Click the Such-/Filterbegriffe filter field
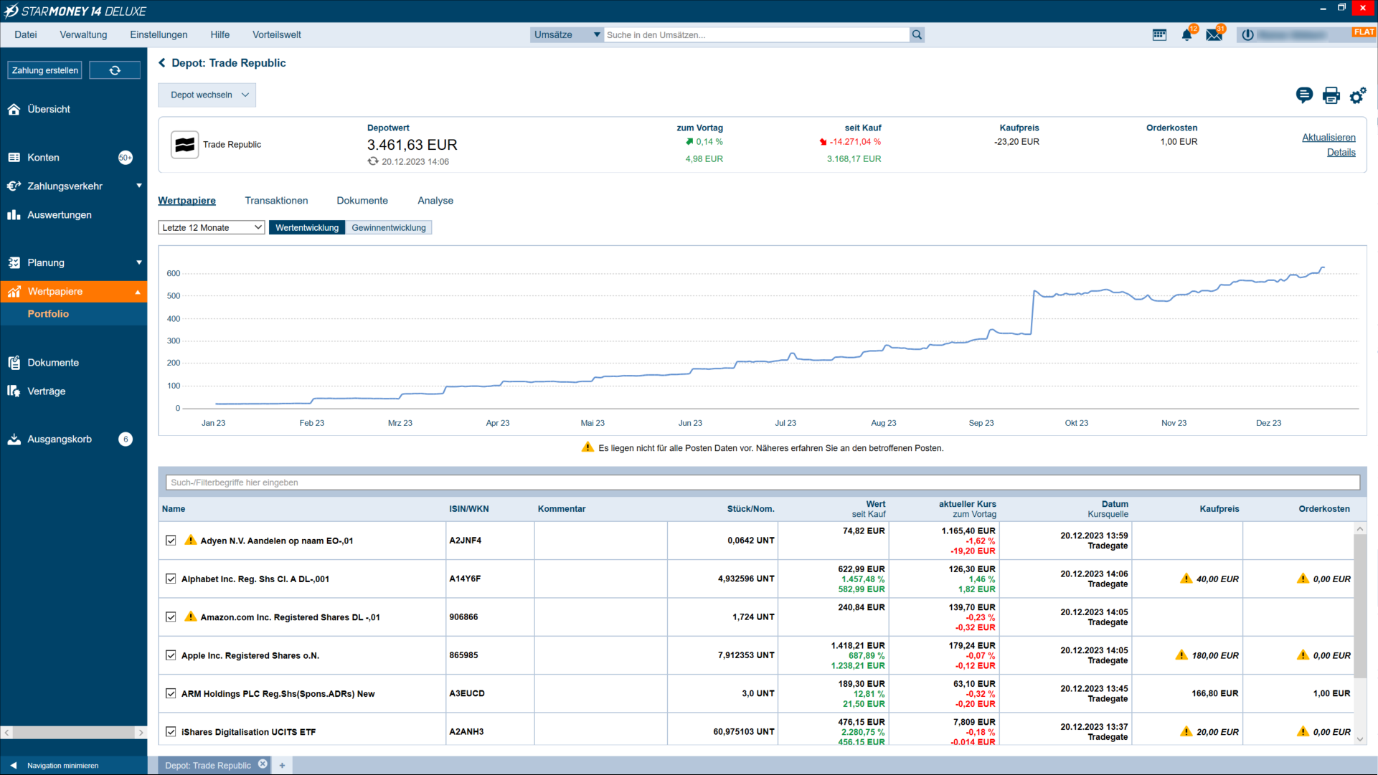 click(763, 482)
